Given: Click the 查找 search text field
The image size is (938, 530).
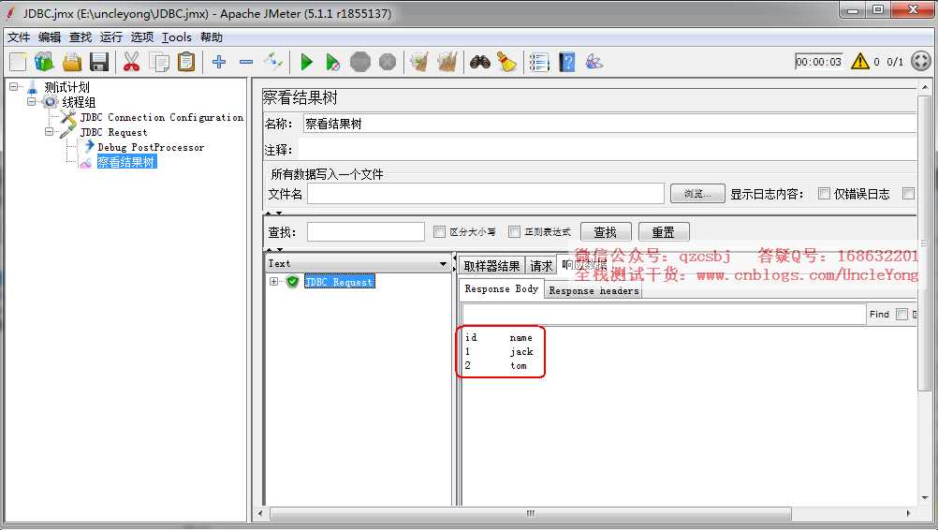Looking at the screenshot, I should click(365, 232).
